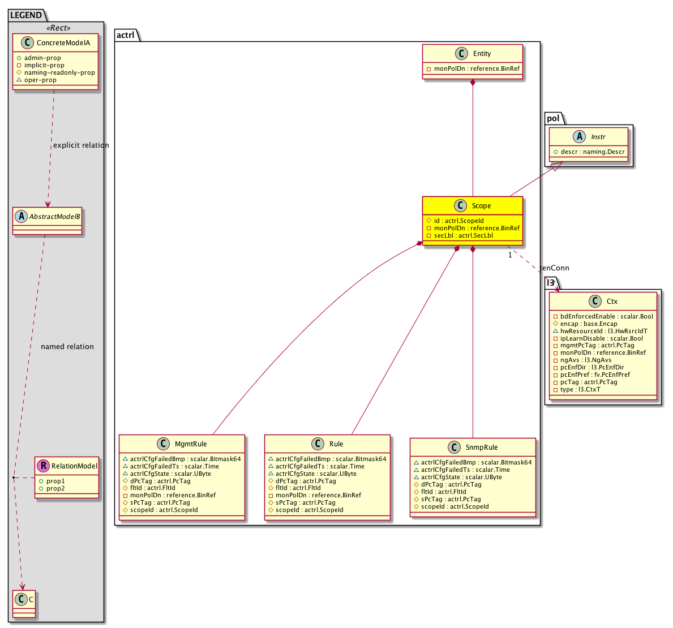Click the A icon on AbstractModelB
673x628 pixels.
pos(20,217)
